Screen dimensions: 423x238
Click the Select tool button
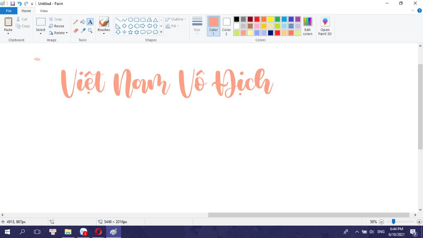(x=41, y=24)
